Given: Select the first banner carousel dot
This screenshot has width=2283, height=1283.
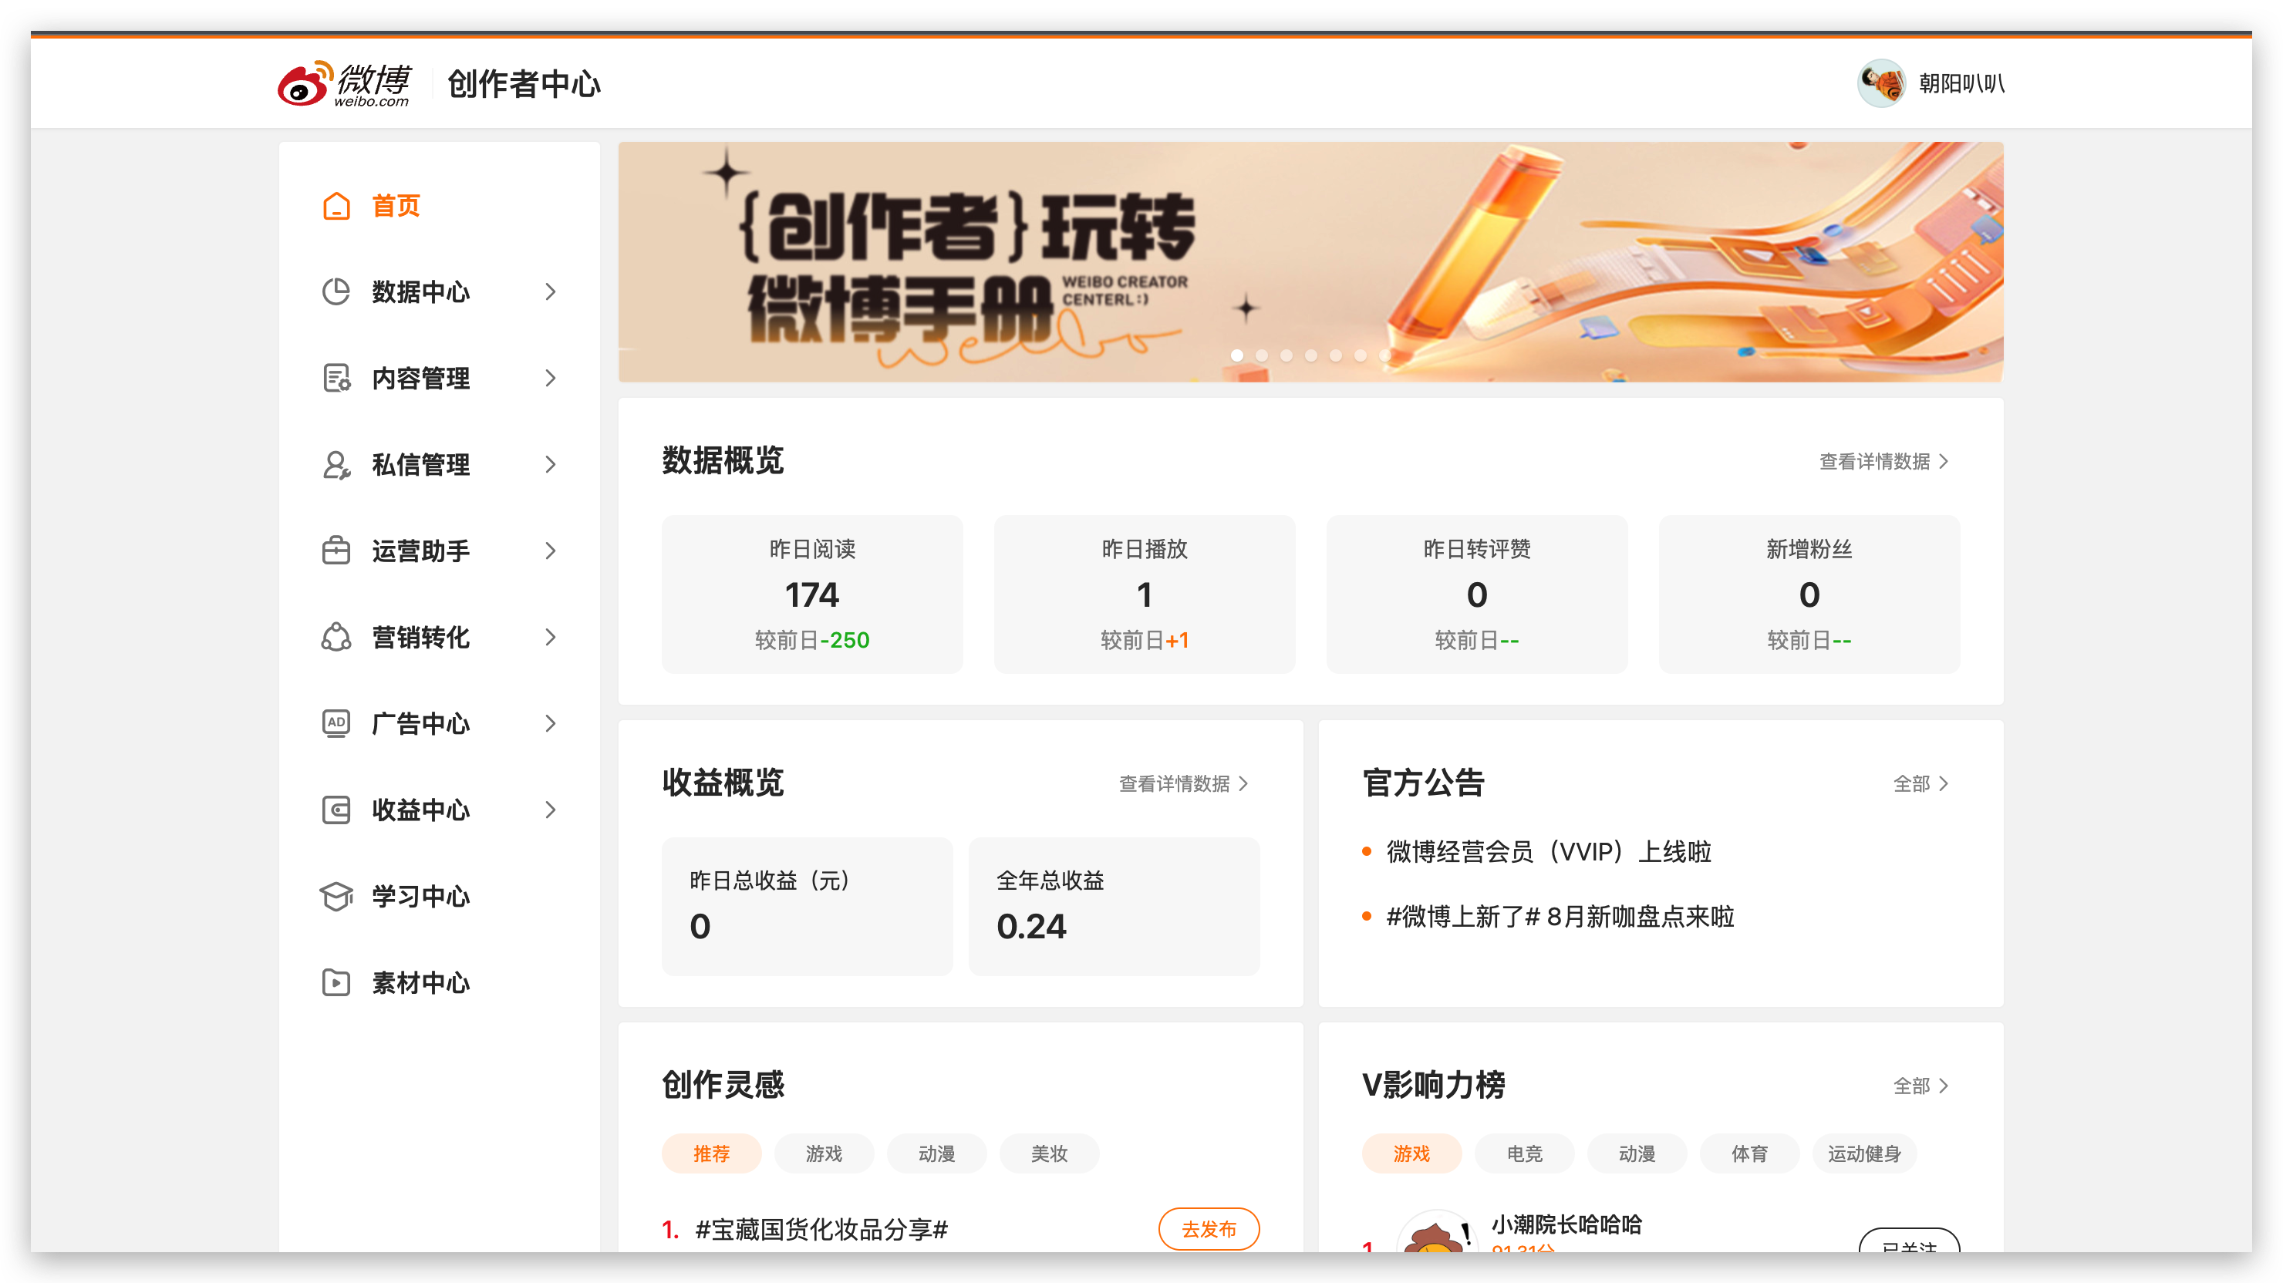Looking at the screenshot, I should pyautogui.click(x=1237, y=355).
